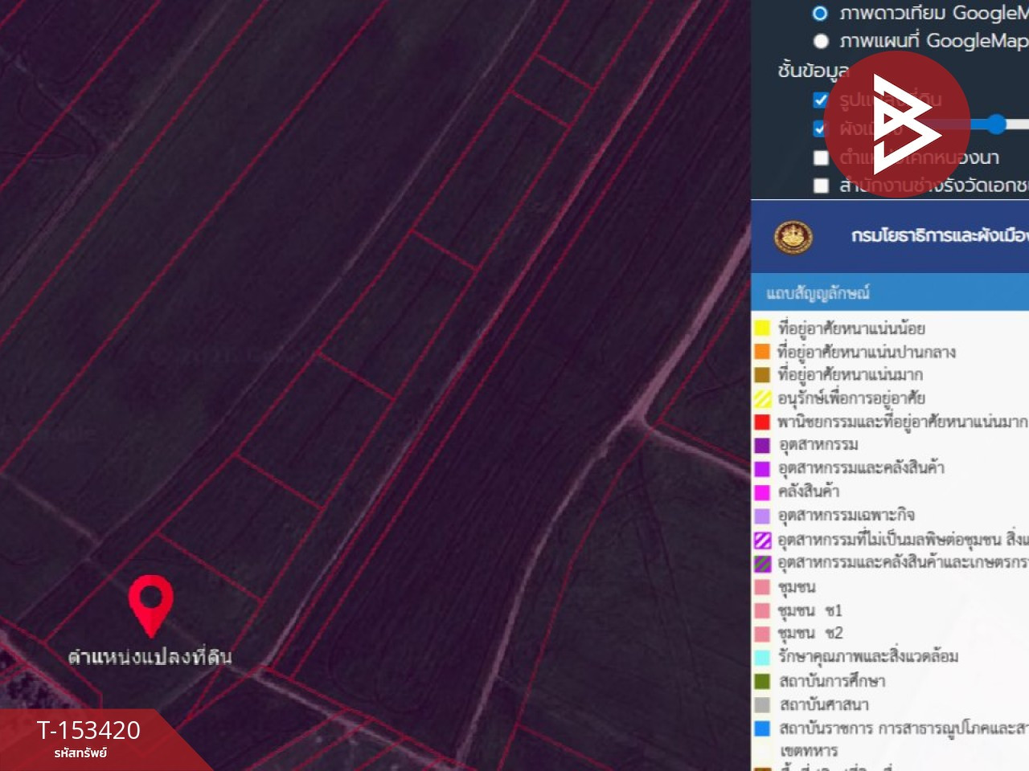The height and width of the screenshot is (771, 1029).
Task: Click the gray สถาบันศาสนา swatch
Action: click(x=762, y=705)
